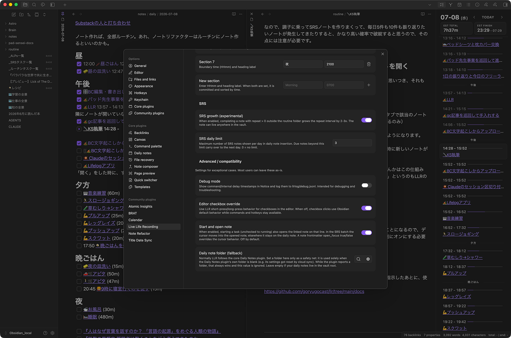Turn off Start and open note
Viewport: 511px width, 338px height.
(366, 232)
